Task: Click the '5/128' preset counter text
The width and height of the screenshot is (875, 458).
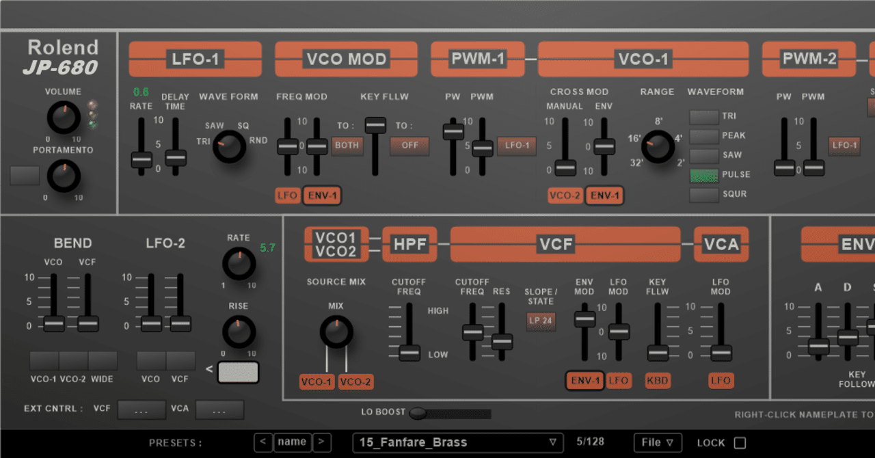Action: pos(590,442)
